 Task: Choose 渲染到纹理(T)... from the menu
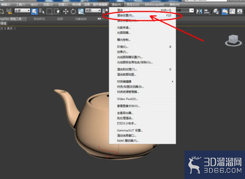click(142, 69)
